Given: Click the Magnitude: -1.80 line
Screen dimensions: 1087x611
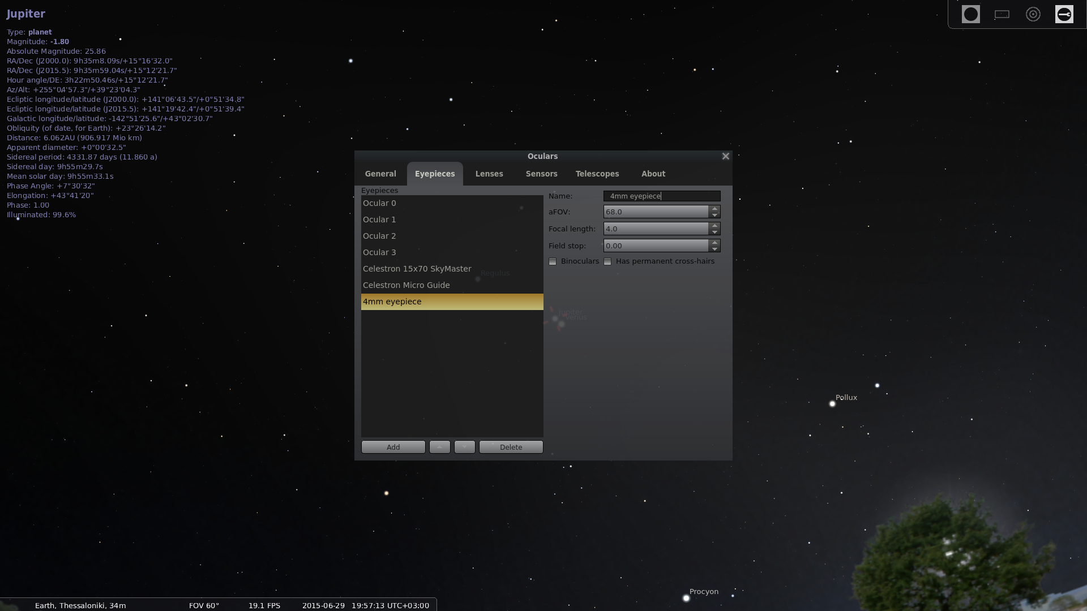Looking at the screenshot, I should coord(38,42).
